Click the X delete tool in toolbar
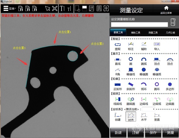The image size is (179, 138). tap(55, 9)
